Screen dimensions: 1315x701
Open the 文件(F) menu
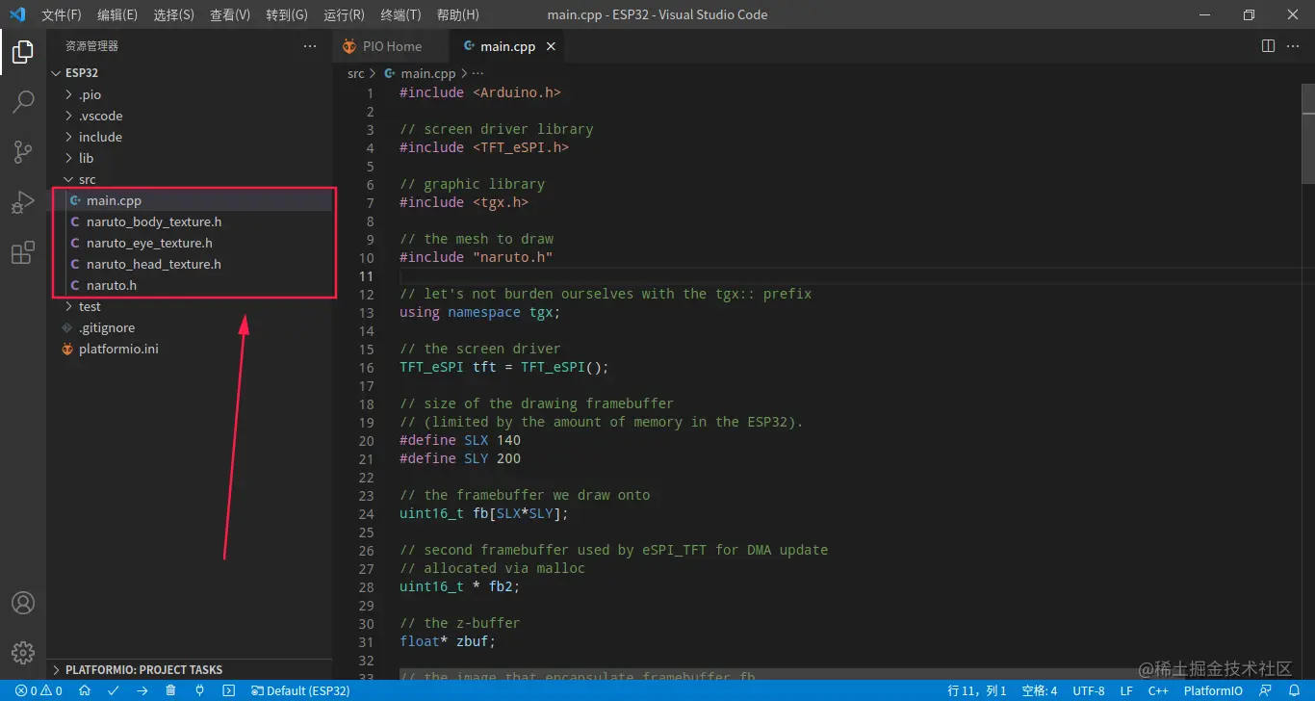click(62, 14)
